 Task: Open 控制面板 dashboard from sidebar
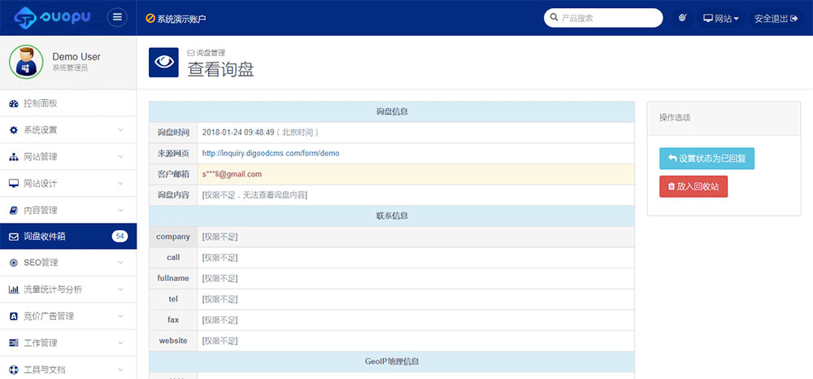click(40, 103)
